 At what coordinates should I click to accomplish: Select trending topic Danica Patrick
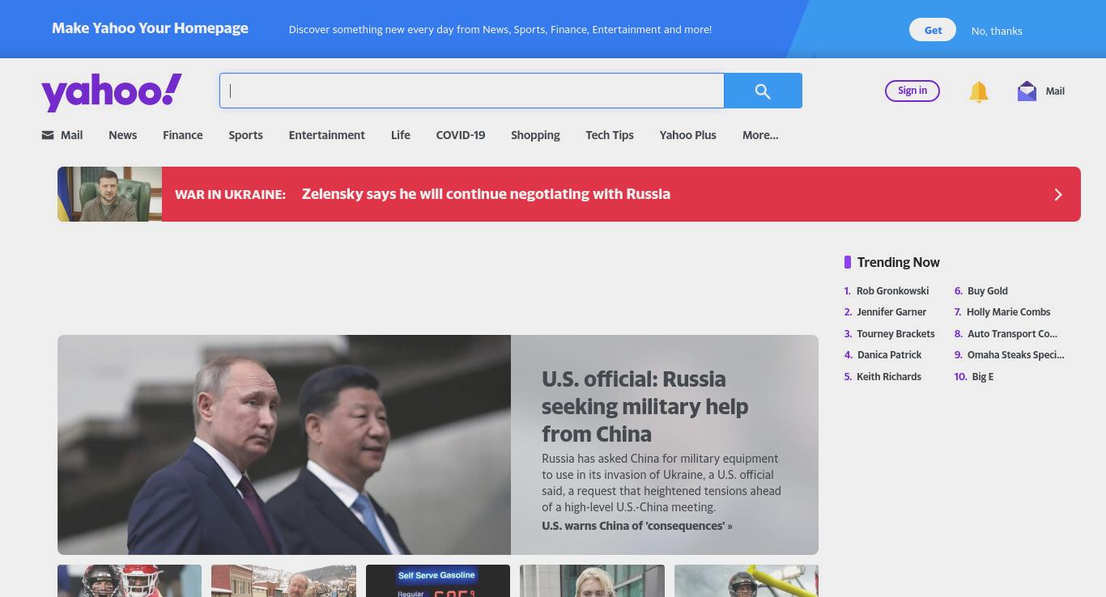[x=889, y=354]
